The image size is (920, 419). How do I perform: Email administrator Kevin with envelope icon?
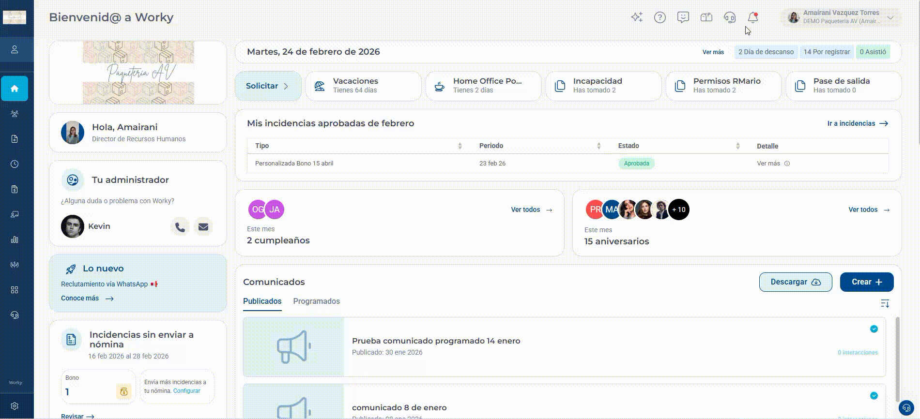coord(203,227)
